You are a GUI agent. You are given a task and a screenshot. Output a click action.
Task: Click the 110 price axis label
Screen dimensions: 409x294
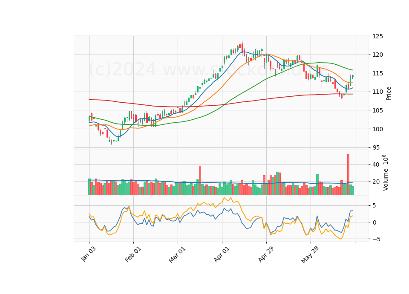tap(378, 92)
